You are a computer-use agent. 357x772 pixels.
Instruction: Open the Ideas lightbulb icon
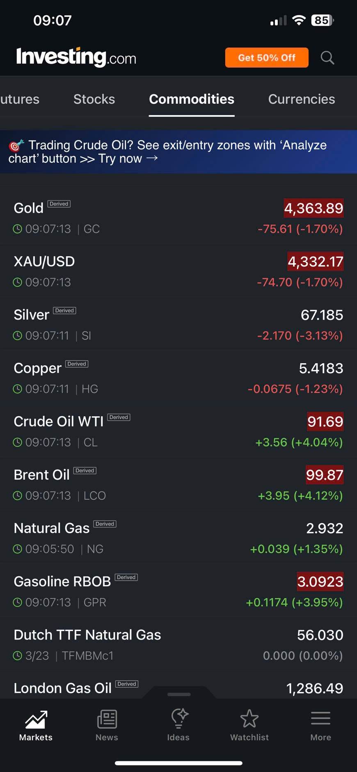click(x=178, y=719)
